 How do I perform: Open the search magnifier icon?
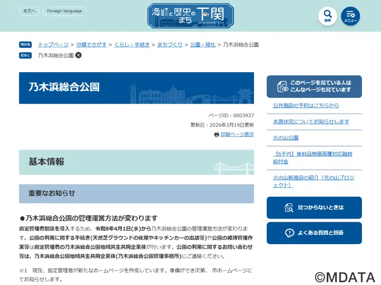pyautogui.click(x=327, y=16)
